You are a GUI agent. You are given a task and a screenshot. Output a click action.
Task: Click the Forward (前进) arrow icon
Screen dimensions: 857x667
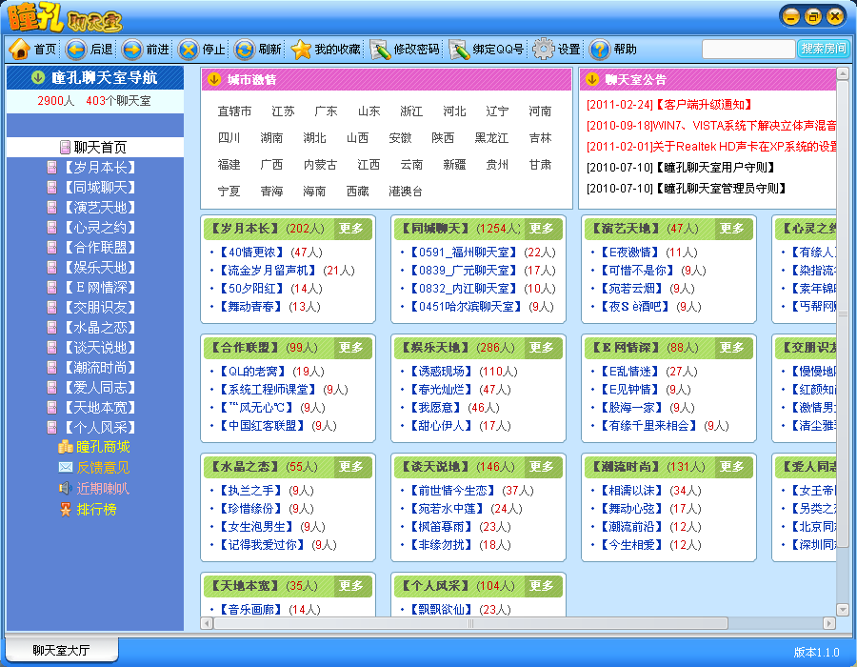click(132, 50)
